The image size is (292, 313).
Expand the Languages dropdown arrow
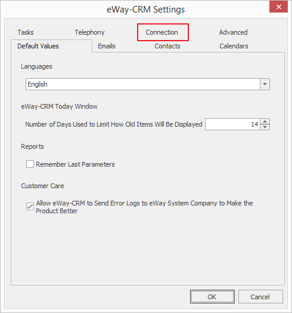click(x=265, y=84)
